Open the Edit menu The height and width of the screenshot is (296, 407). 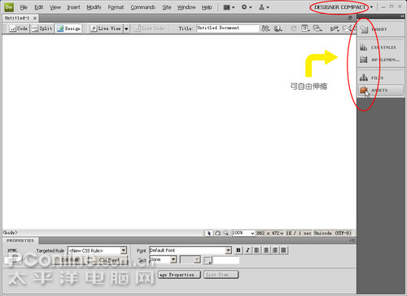click(39, 7)
